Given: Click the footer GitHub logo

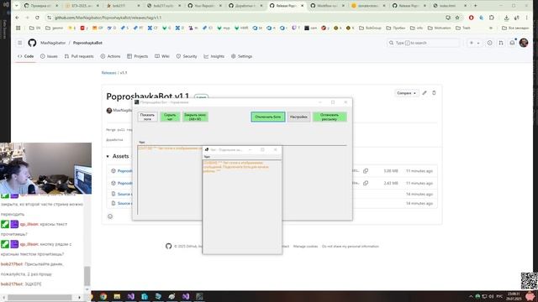Looking at the screenshot, I should coord(168,246).
